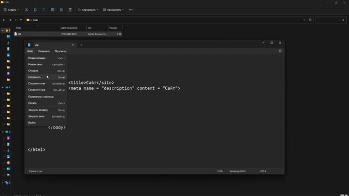Choose Открыть from file menu

46,71
